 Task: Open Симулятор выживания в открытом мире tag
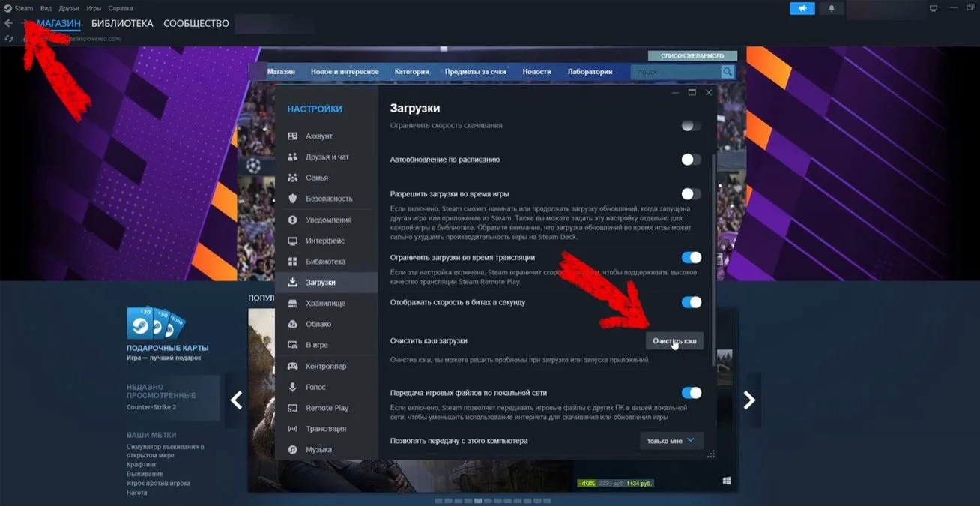(165, 451)
